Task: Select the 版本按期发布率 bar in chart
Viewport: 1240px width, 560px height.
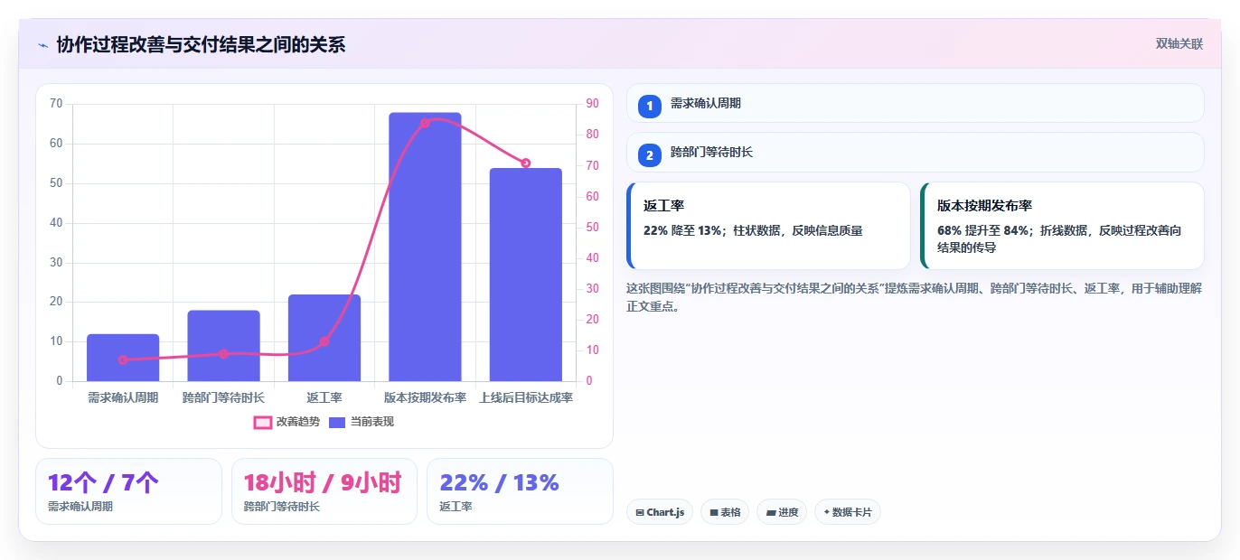Action: (x=425, y=247)
